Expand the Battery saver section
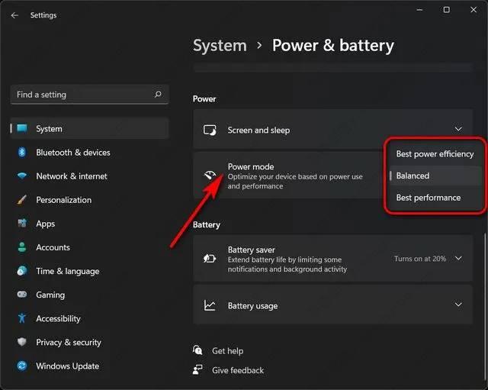The width and height of the screenshot is (488, 390). pos(458,259)
